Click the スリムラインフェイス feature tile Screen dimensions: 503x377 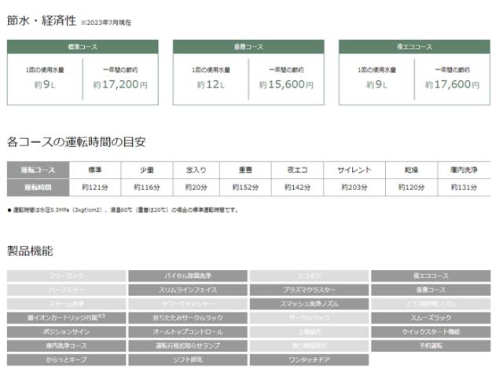(x=188, y=290)
